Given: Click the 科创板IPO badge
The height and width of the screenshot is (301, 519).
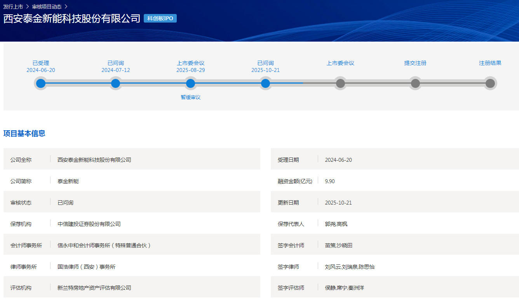Looking at the screenshot, I should [160, 18].
